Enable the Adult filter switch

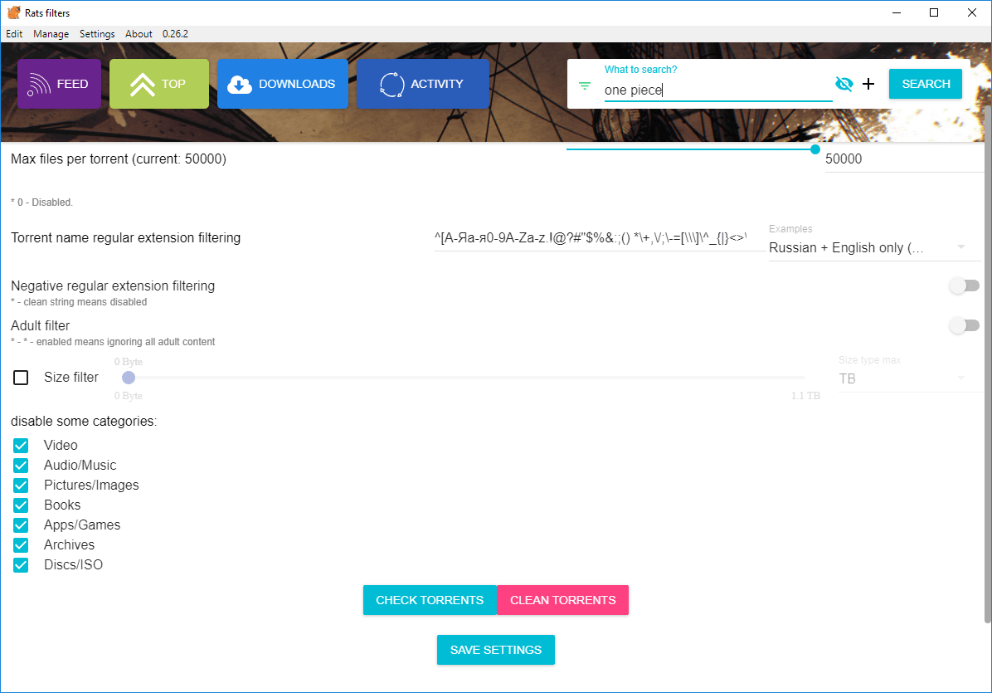964,325
